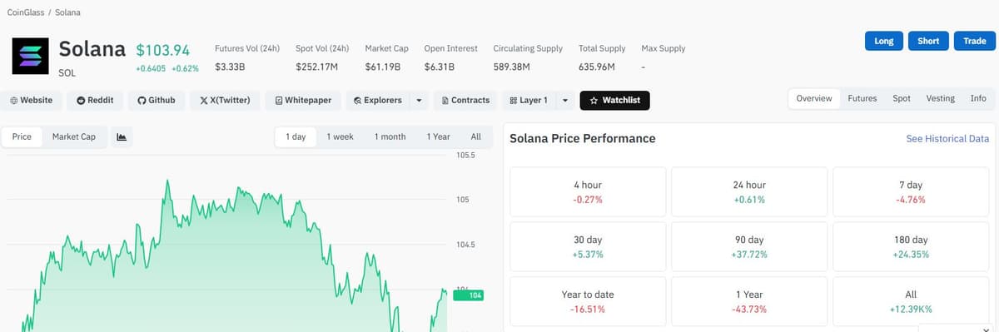Open the chart type icon button

coord(122,137)
